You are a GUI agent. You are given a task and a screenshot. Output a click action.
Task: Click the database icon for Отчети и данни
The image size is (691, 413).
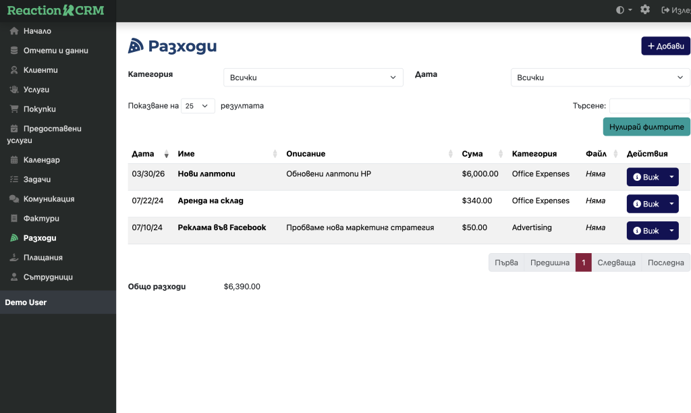(14, 51)
